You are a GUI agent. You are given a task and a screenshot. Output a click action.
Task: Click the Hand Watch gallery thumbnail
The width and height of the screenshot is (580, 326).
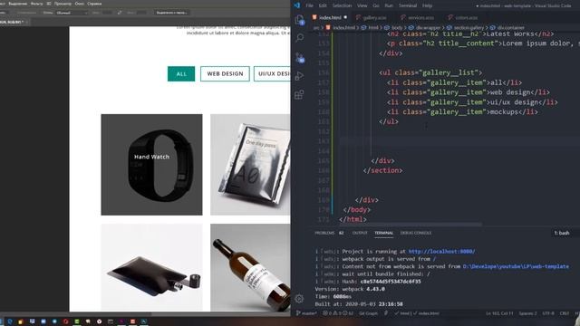pyautogui.click(x=151, y=165)
